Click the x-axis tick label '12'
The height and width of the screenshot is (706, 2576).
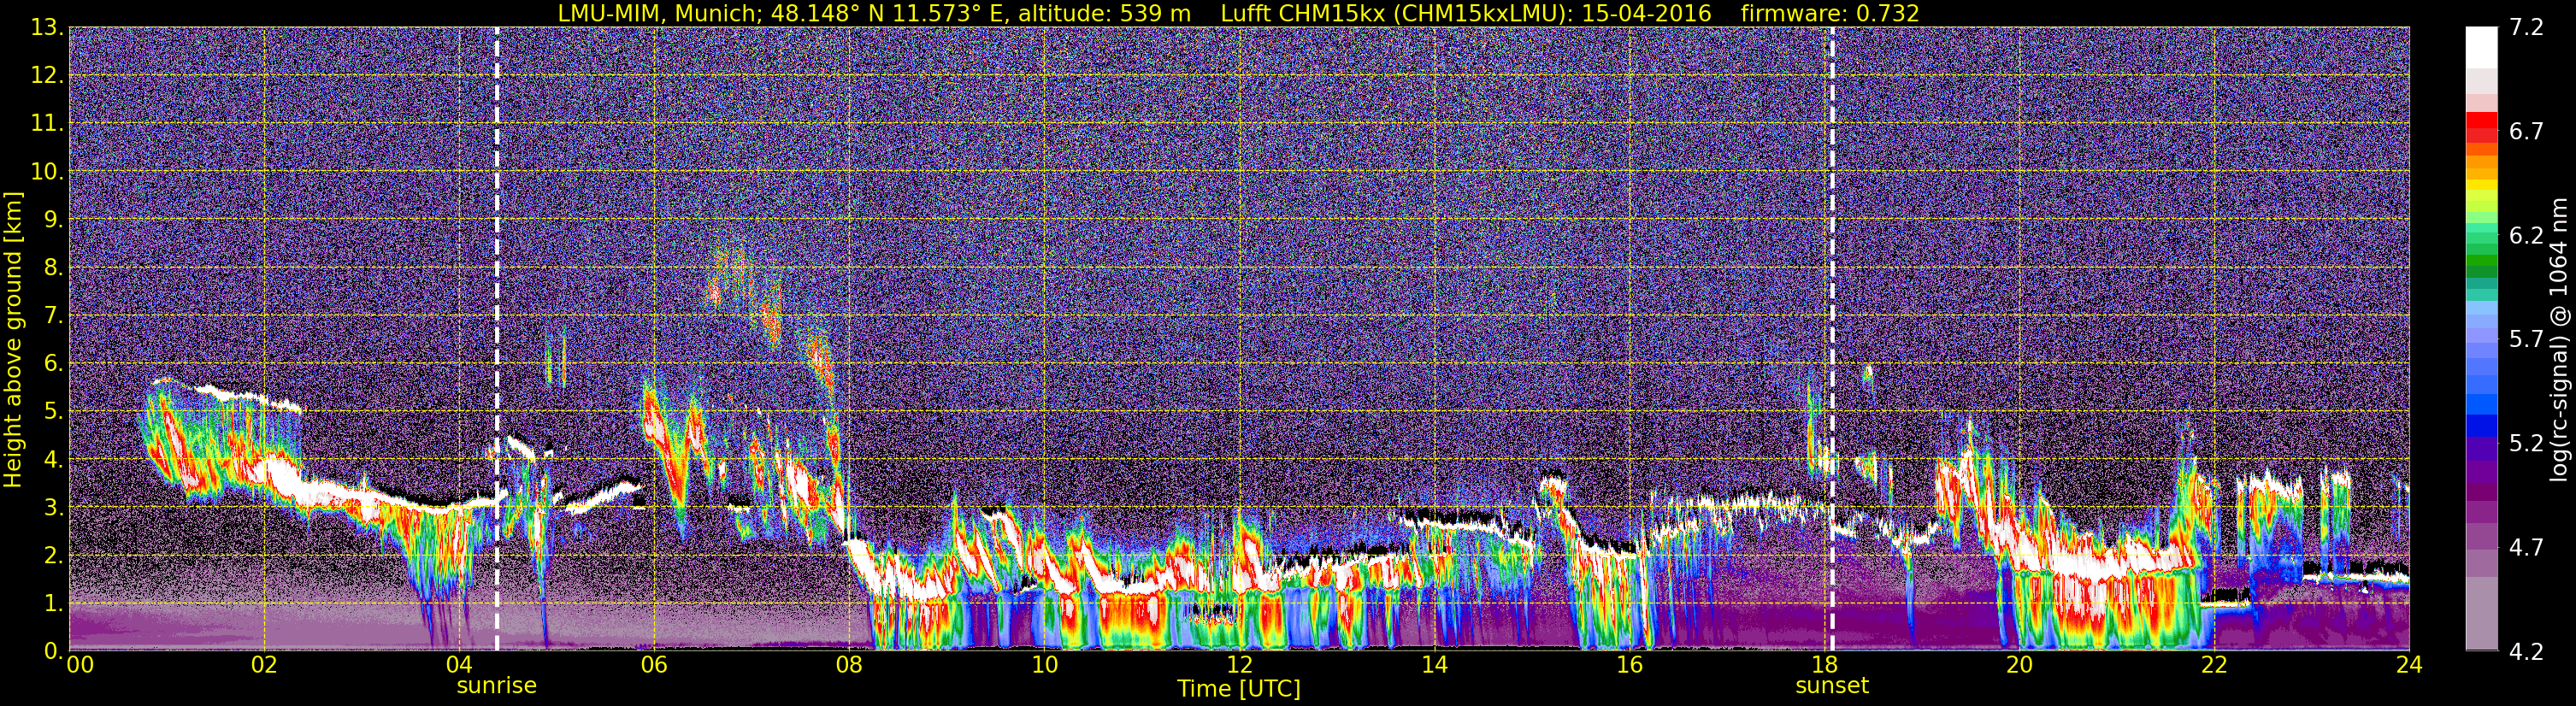(1239, 665)
